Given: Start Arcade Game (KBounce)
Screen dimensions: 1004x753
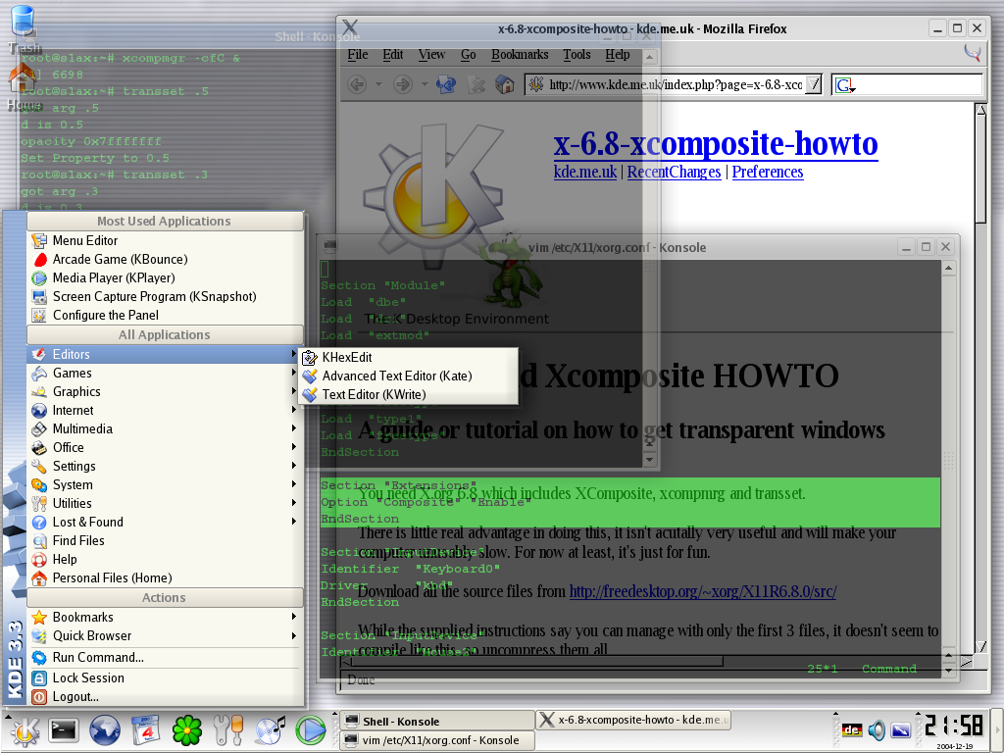Looking at the screenshot, I should pyautogui.click(x=165, y=259).
